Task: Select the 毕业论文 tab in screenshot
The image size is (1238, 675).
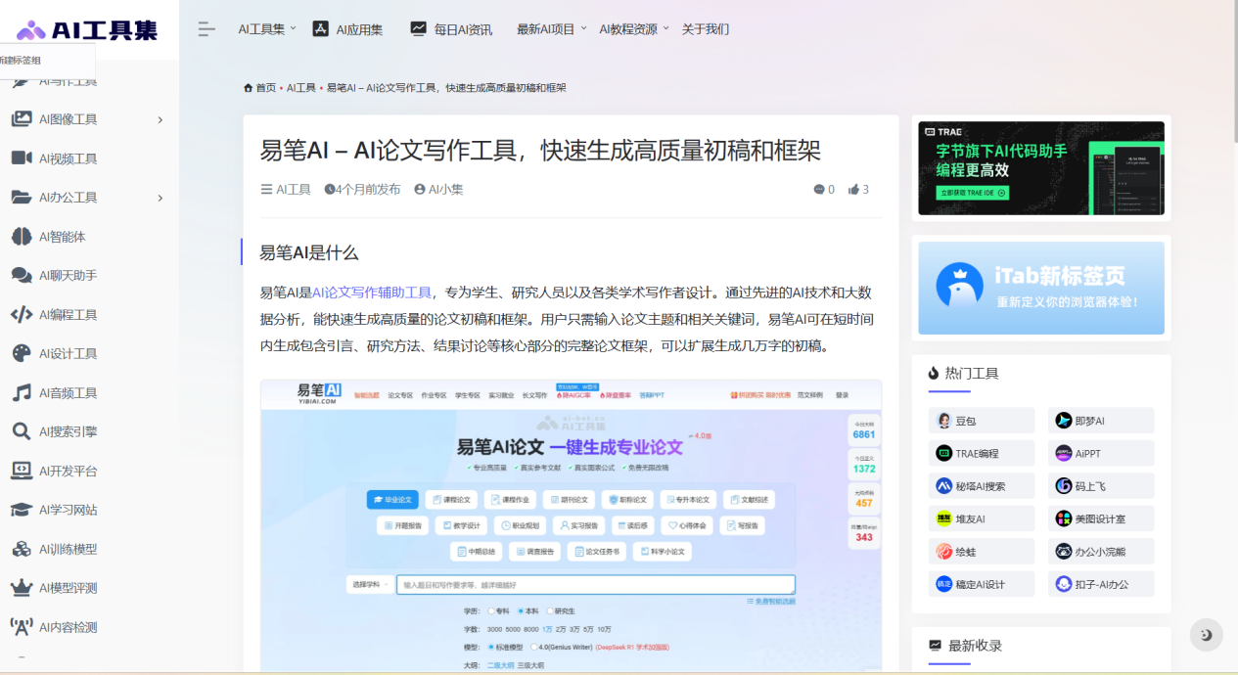Action: (x=392, y=499)
